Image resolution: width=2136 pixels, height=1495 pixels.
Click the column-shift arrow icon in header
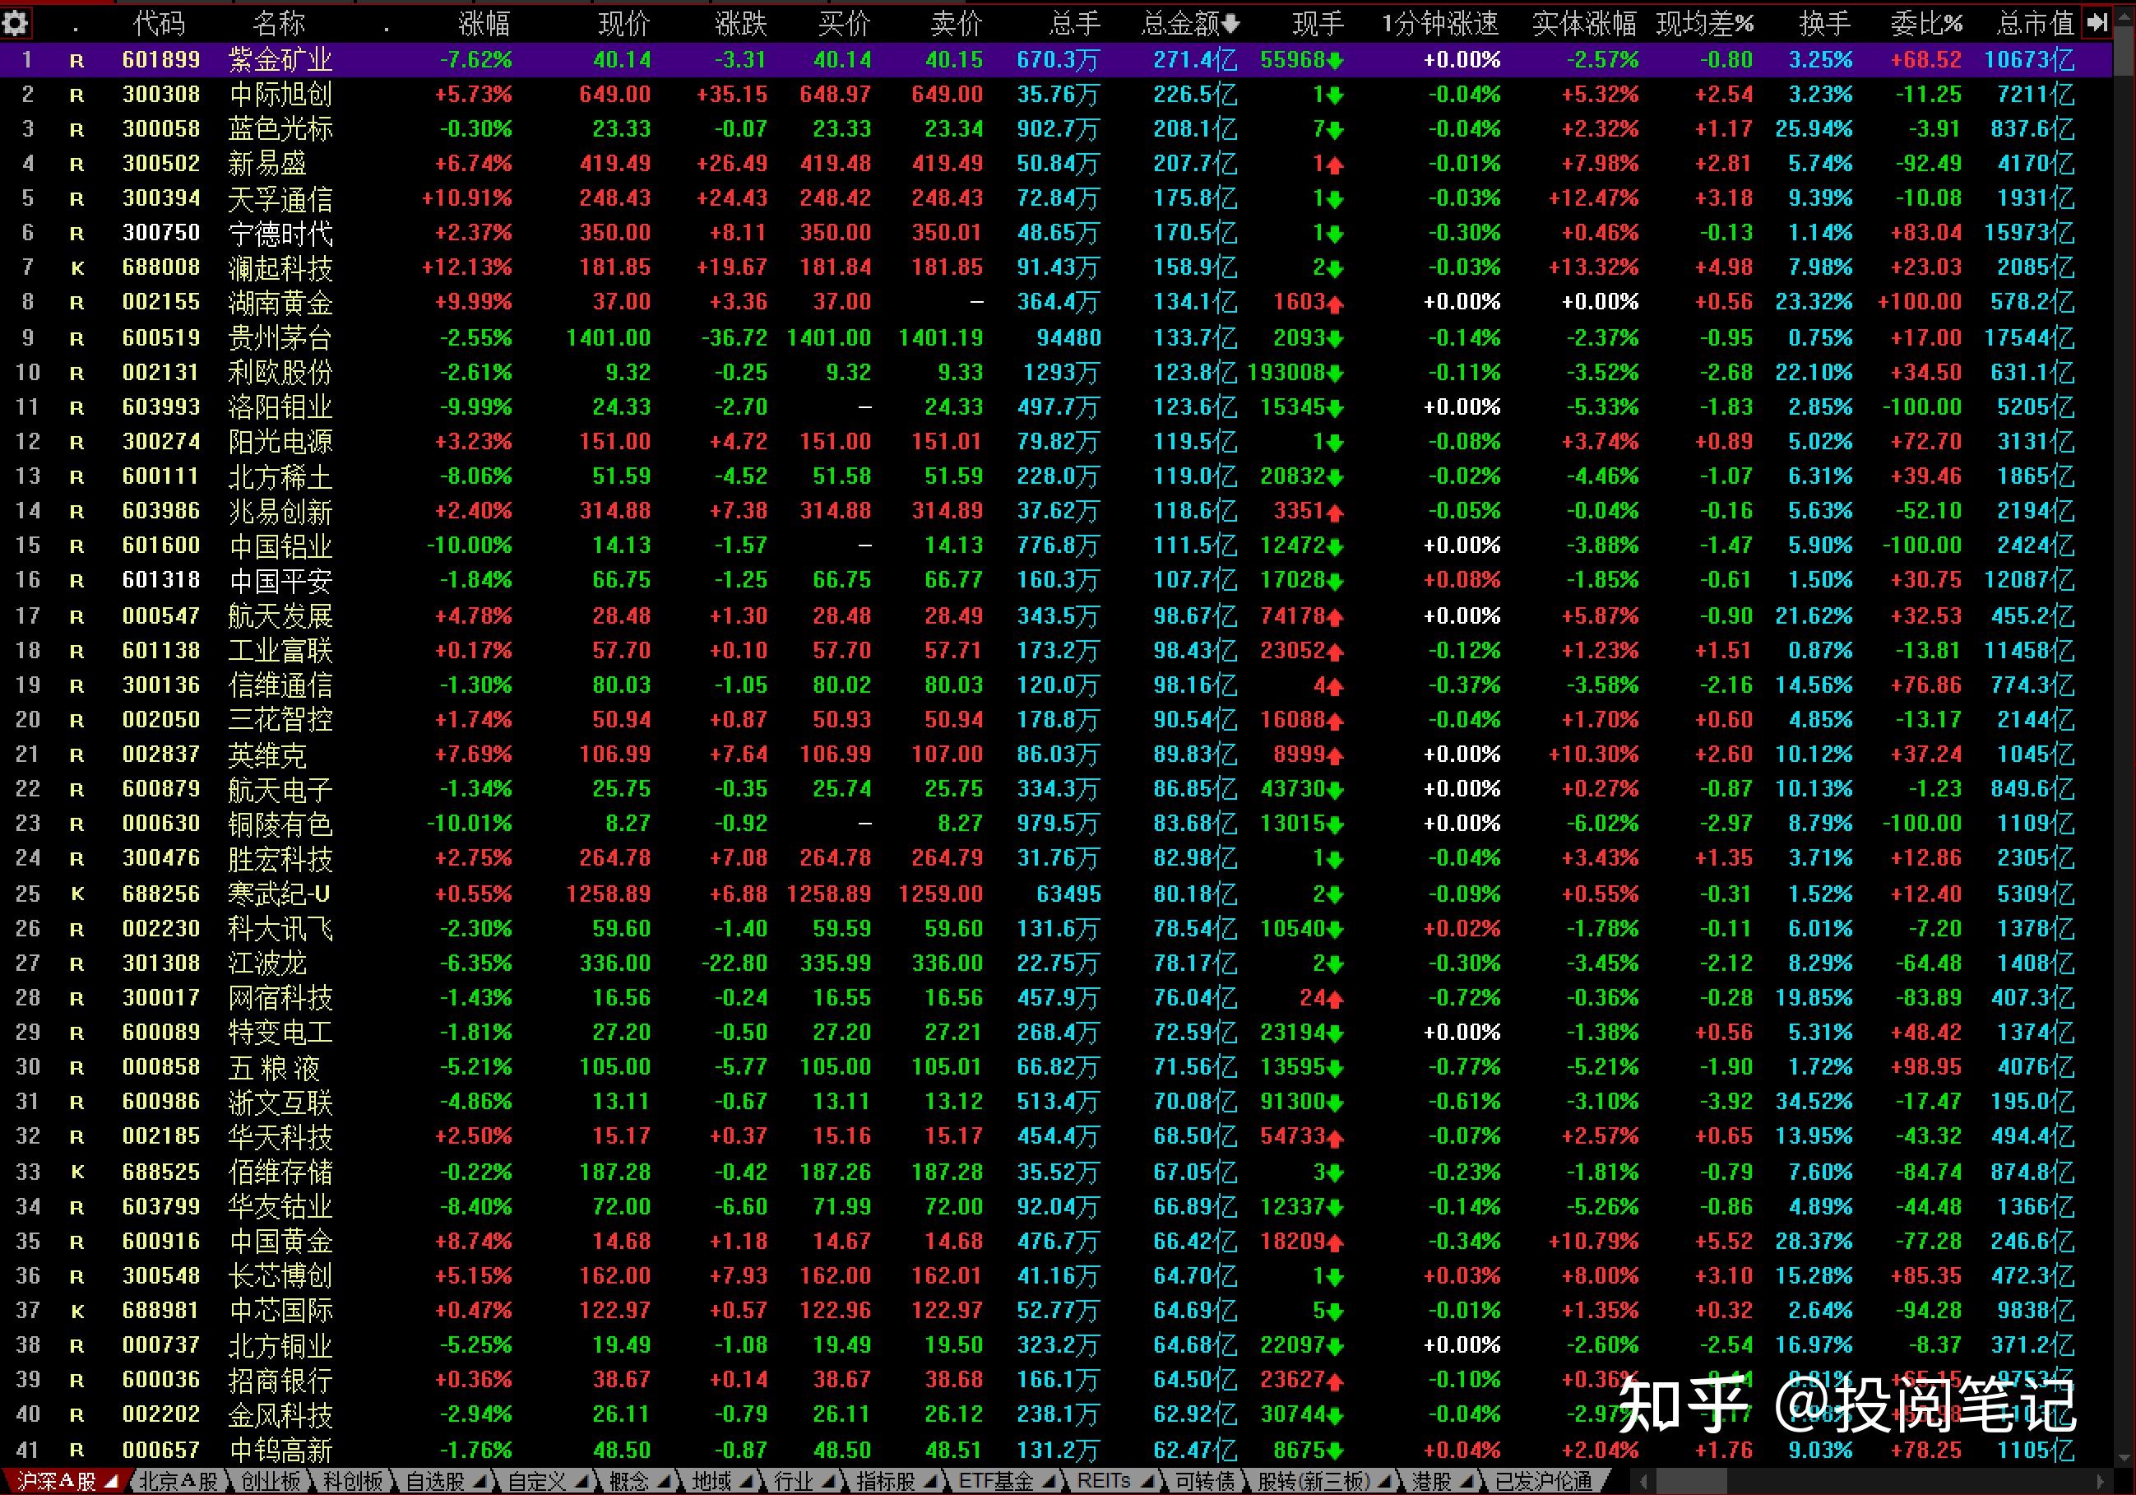[2096, 22]
